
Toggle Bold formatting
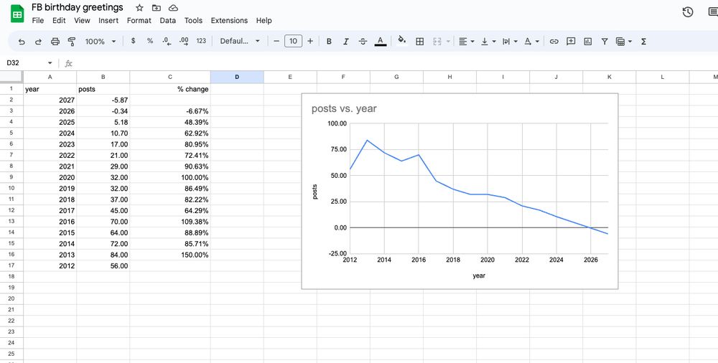click(x=329, y=41)
